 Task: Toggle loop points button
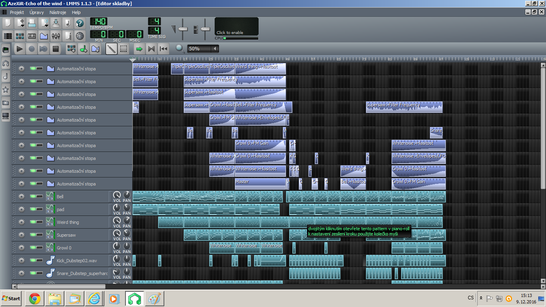click(x=151, y=49)
